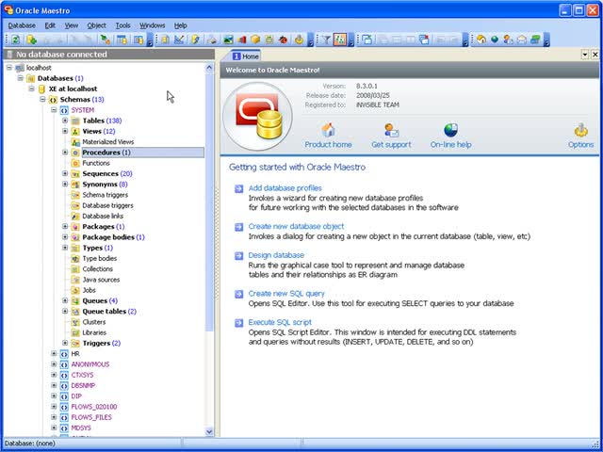
Task: Switch to the Home tab
Action: [x=245, y=56]
